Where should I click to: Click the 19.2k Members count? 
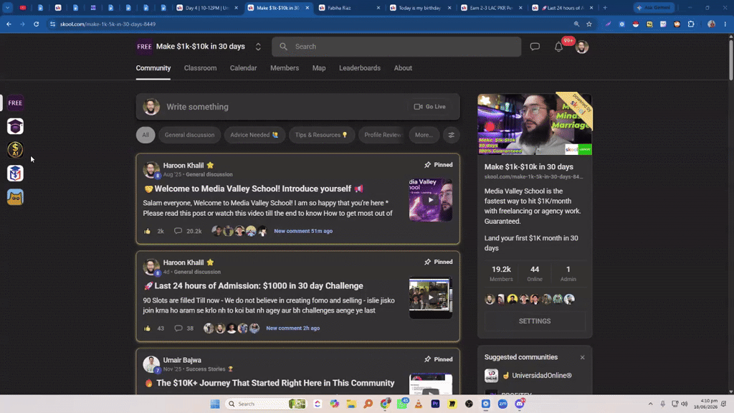pyautogui.click(x=501, y=273)
